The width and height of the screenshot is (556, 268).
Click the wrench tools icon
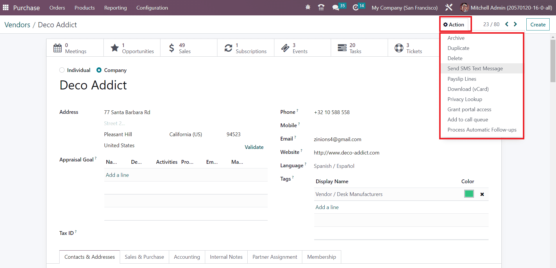[x=449, y=8]
